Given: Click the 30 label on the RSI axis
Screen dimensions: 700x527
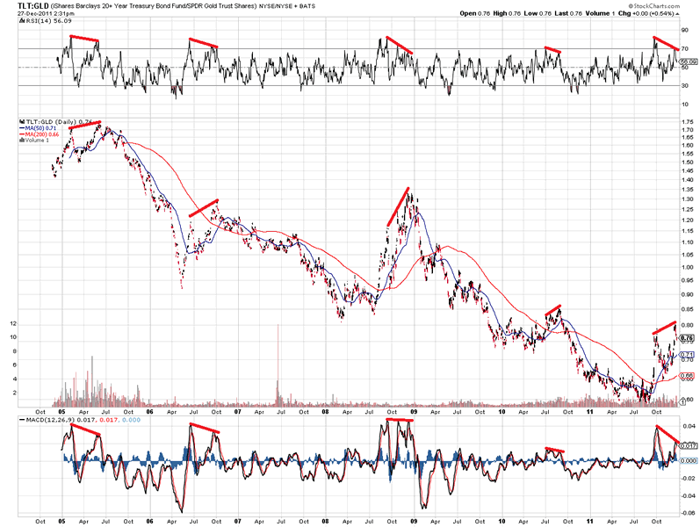Looking at the screenshot, I should point(684,86).
